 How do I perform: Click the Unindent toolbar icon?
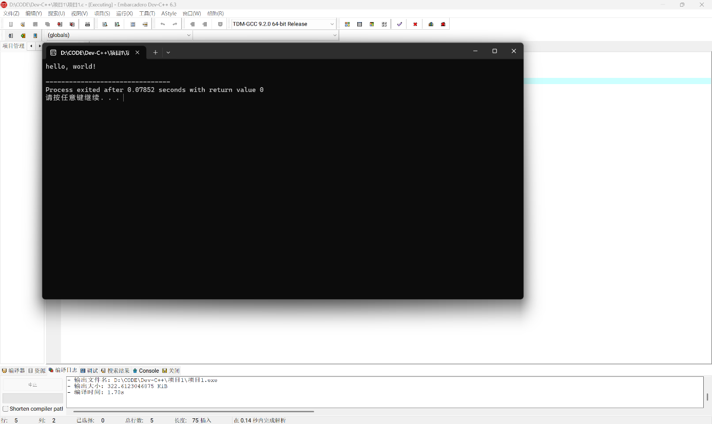coord(205,24)
